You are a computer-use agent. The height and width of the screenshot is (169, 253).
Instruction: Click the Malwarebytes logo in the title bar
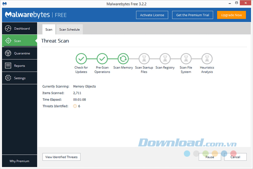pyautogui.click(x=5, y=4)
